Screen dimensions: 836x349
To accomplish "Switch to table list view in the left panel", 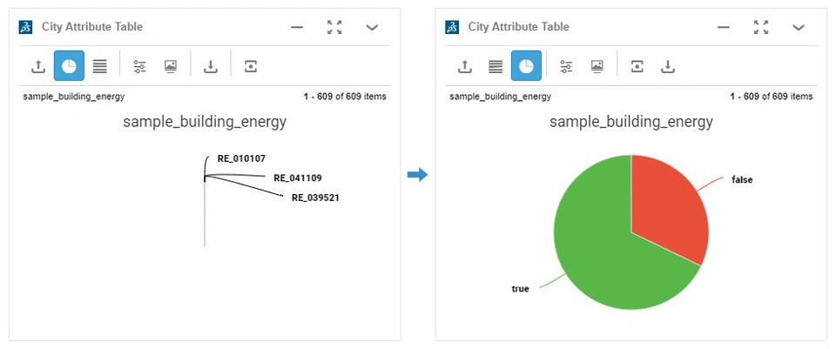I will tap(100, 66).
